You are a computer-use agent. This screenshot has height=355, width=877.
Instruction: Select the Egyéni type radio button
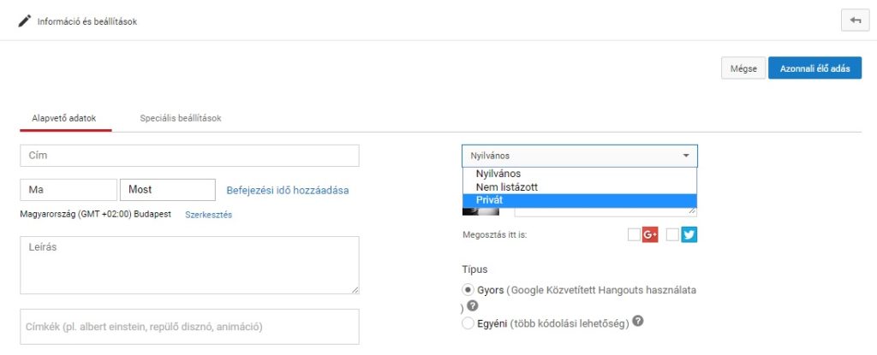pos(468,323)
